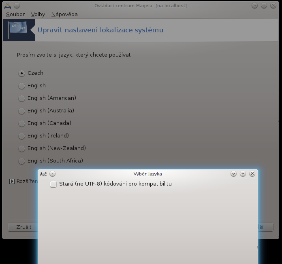The width and height of the screenshot is (282, 264).
Task: Click the Mageia Control Center title bar icon
Action: [7, 6]
